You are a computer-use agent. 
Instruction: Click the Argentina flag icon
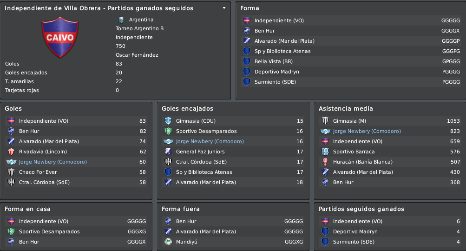point(121,20)
